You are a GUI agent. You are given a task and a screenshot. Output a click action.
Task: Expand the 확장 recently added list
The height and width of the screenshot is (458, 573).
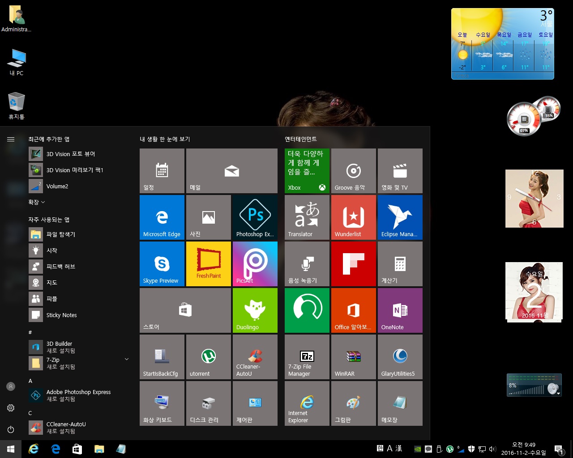click(37, 202)
